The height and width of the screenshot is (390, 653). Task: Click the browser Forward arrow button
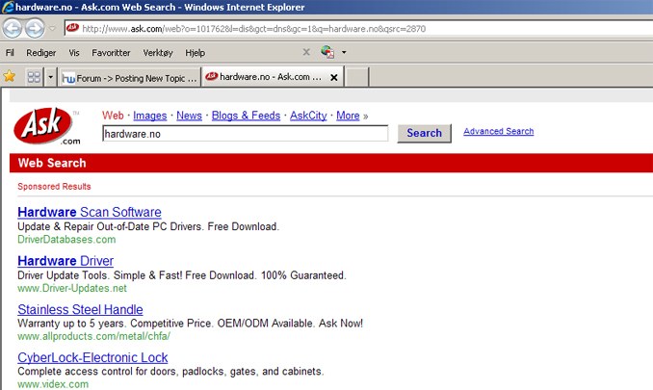(35, 29)
